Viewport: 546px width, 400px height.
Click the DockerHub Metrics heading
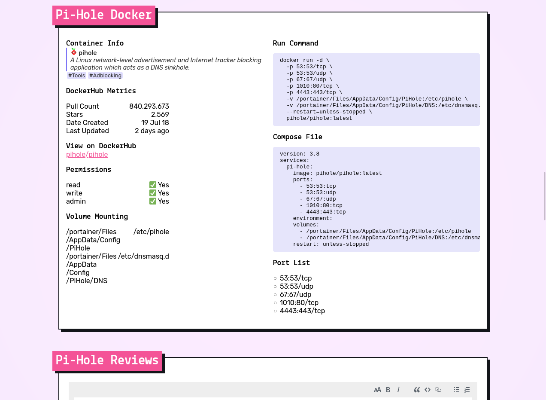click(x=101, y=91)
